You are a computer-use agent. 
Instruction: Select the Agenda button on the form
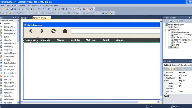click(x=121, y=40)
